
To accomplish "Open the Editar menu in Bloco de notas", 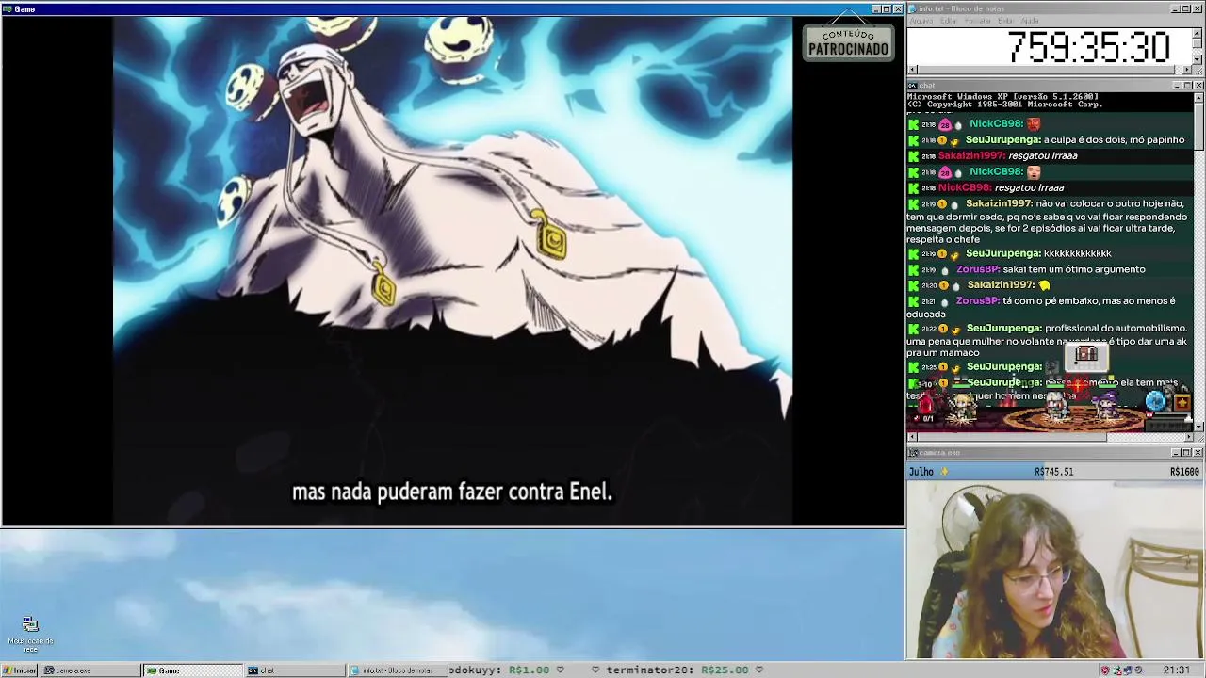I will [x=949, y=21].
